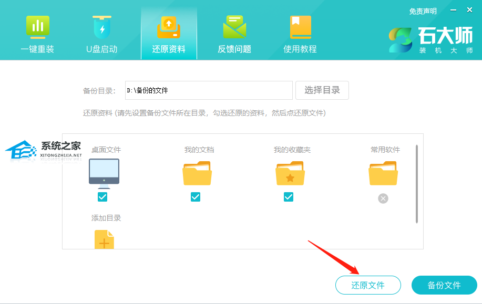Minimize the 石大师 window
482x304 pixels.
pyautogui.click(x=453, y=10)
